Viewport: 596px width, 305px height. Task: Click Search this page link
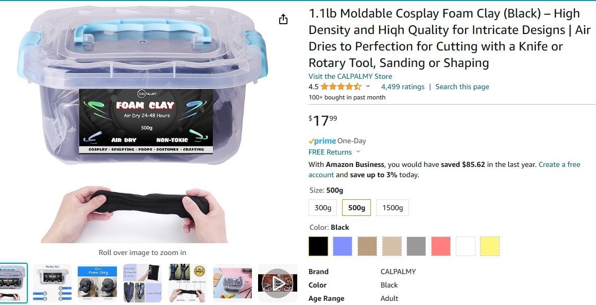[462, 87]
